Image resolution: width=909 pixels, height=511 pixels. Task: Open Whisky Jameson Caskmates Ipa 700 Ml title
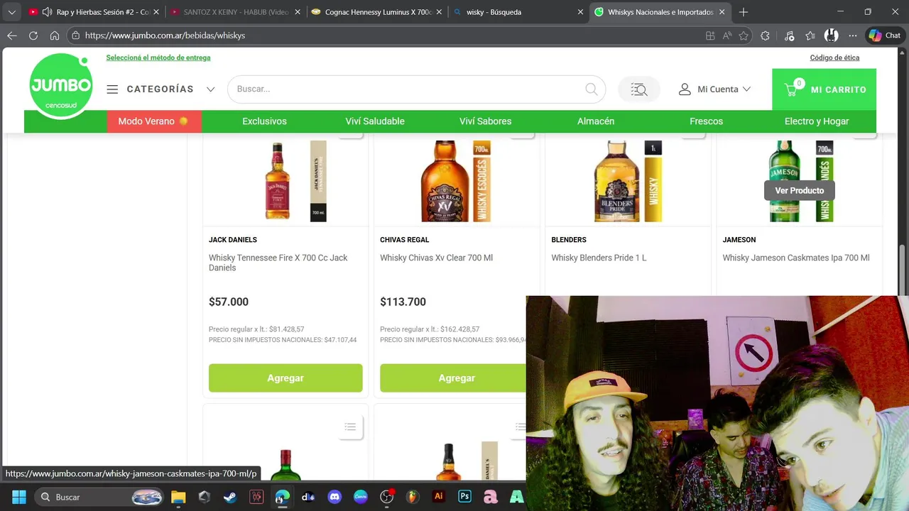click(796, 258)
